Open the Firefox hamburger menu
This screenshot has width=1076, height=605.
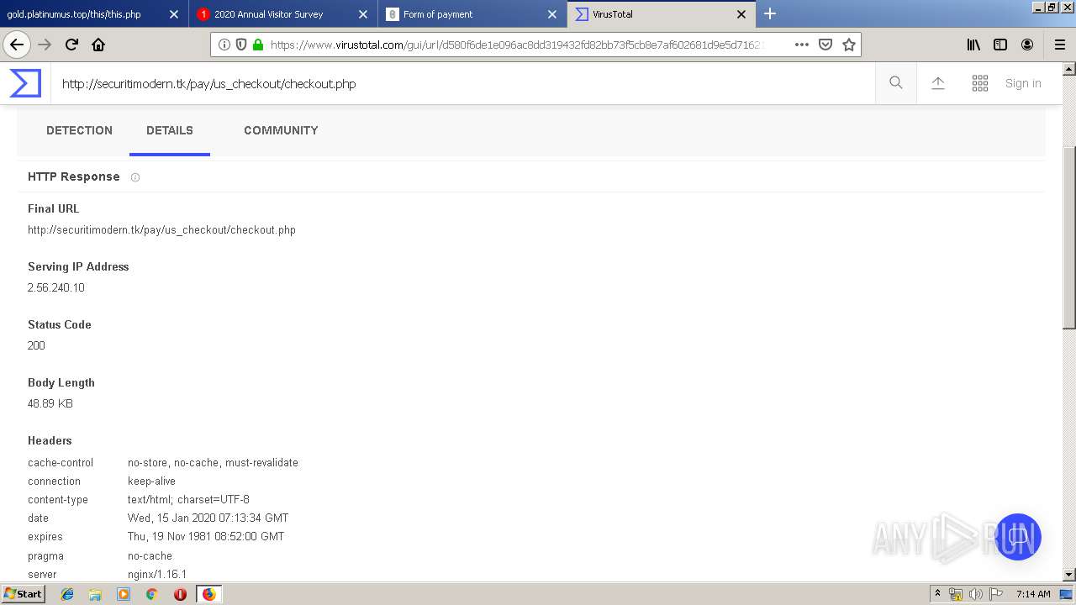1059,45
